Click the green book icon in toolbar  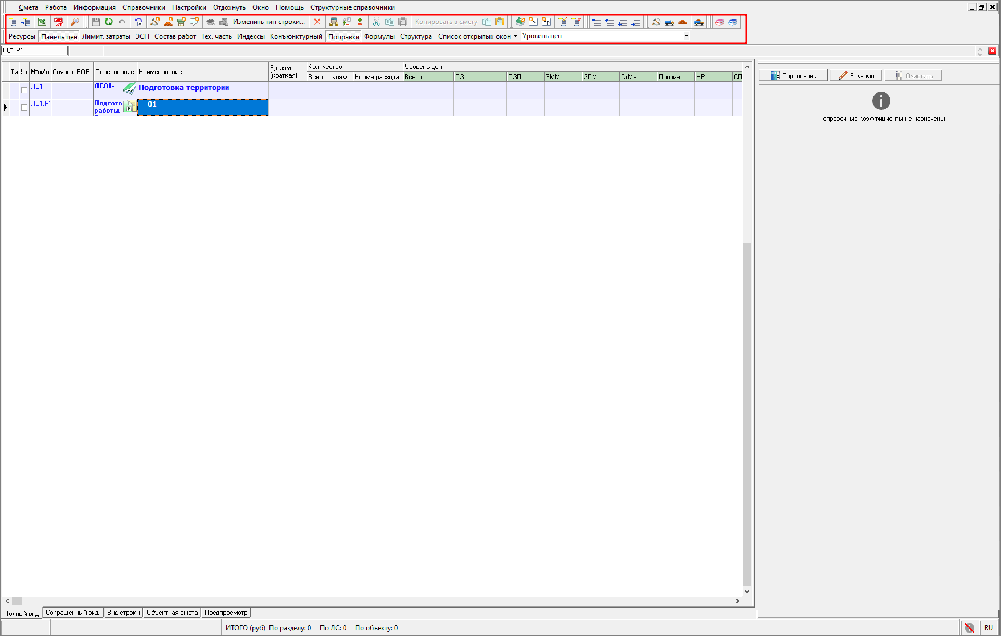[520, 22]
